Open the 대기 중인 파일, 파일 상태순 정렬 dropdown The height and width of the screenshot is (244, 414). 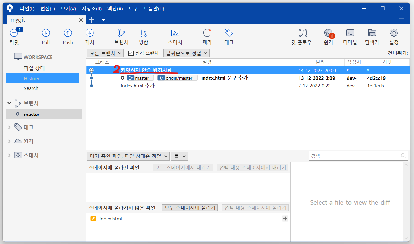(128, 156)
